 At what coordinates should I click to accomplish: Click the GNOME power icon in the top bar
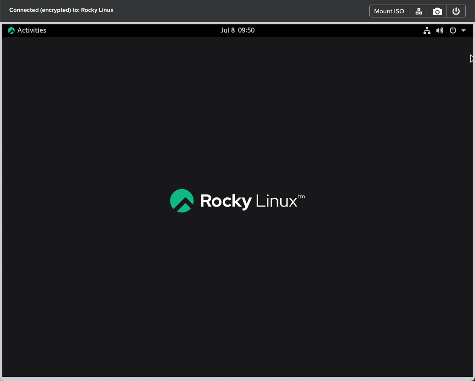pos(452,30)
